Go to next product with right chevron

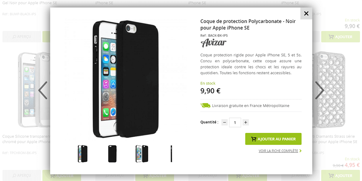coord(320,90)
